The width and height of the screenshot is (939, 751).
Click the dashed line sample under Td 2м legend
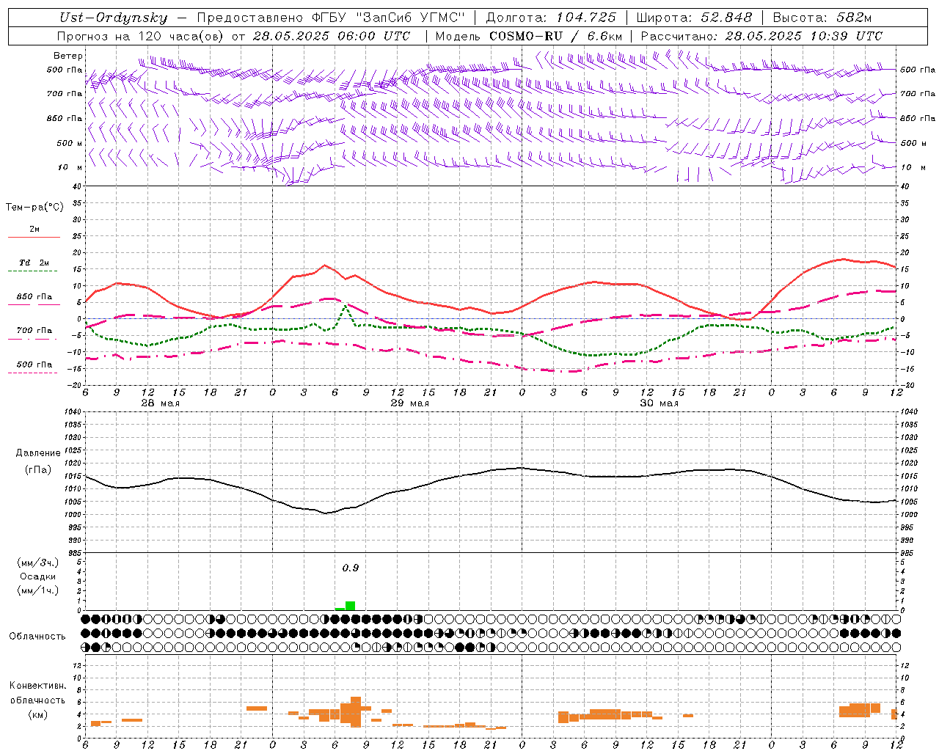[x=34, y=271]
